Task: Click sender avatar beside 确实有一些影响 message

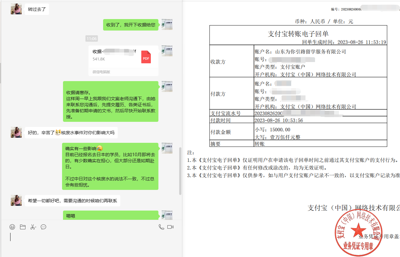Action: (167, 148)
